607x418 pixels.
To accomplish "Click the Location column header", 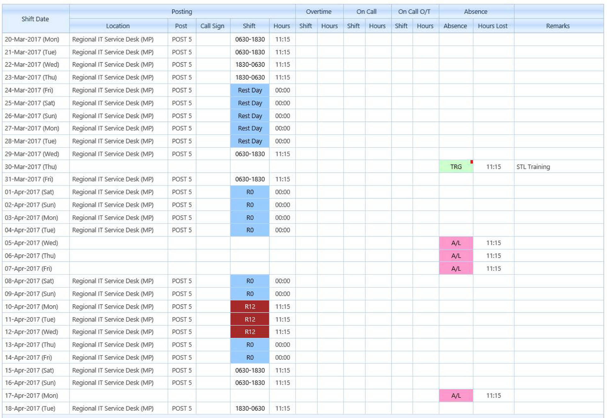I will 118,26.
